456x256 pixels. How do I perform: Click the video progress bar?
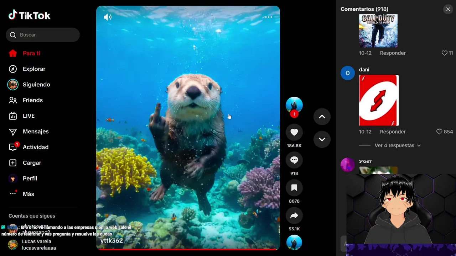[188, 249]
